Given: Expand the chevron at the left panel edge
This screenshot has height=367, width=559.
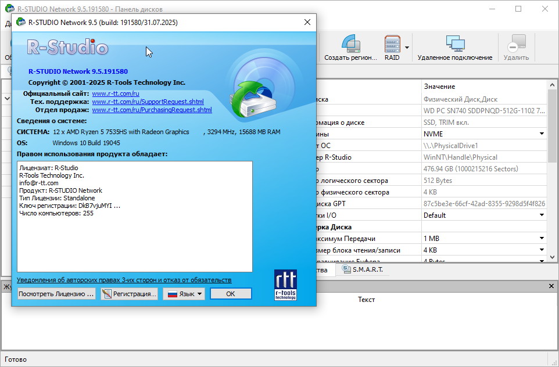Looking at the screenshot, I should (7, 99).
